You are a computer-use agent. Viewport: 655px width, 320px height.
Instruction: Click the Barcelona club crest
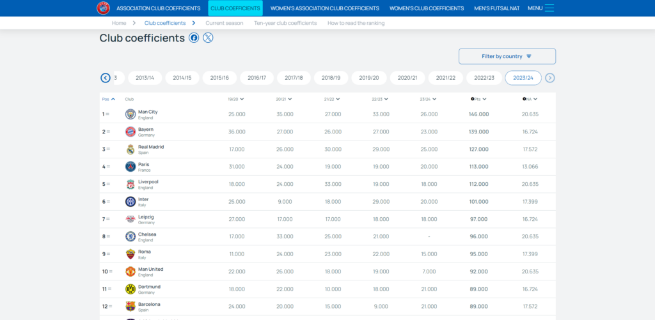tap(130, 307)
